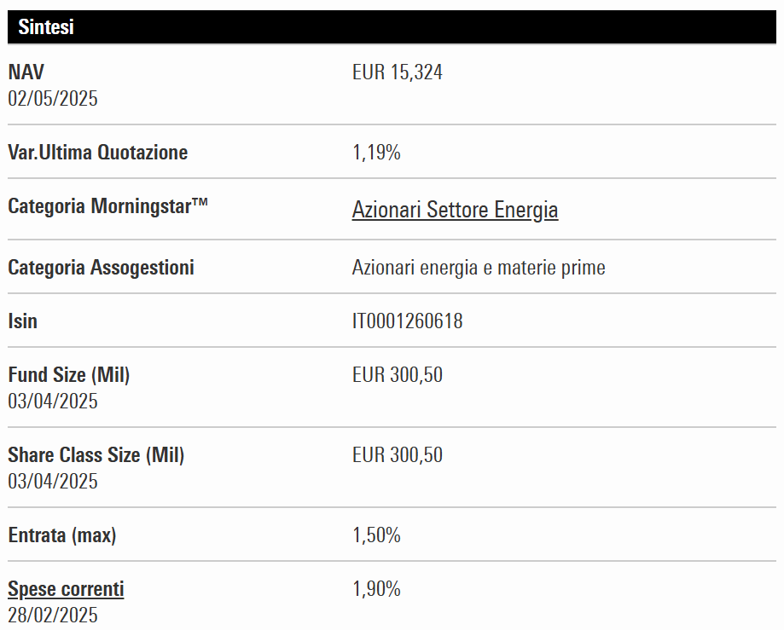Select the NAV row label
Screen dimensions: 784x630
(x=26, y=72)
